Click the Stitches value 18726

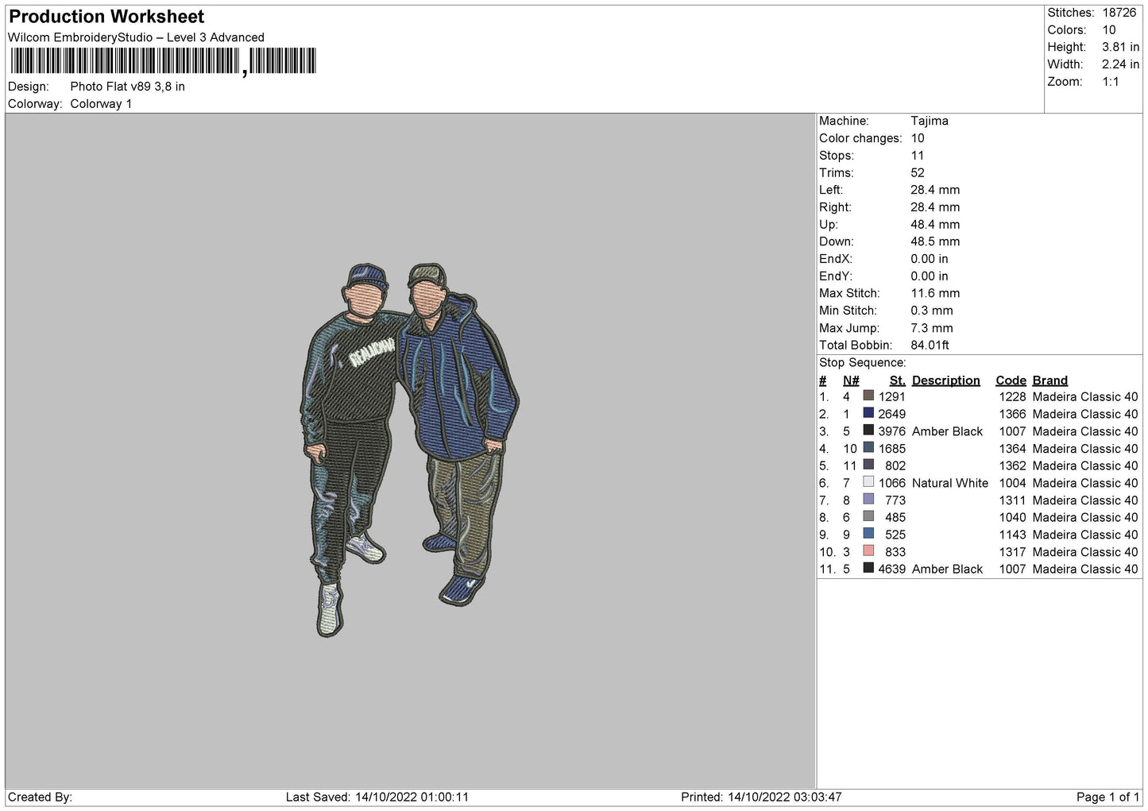click(x=1119, y=13)
